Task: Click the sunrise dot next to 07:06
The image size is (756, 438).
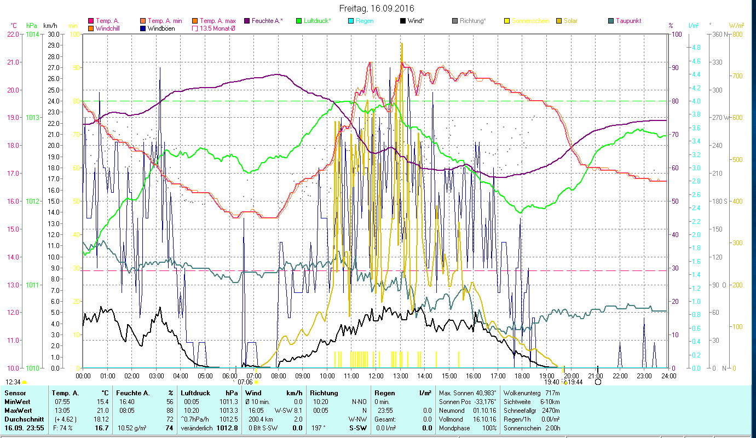Action: (256, 382)
